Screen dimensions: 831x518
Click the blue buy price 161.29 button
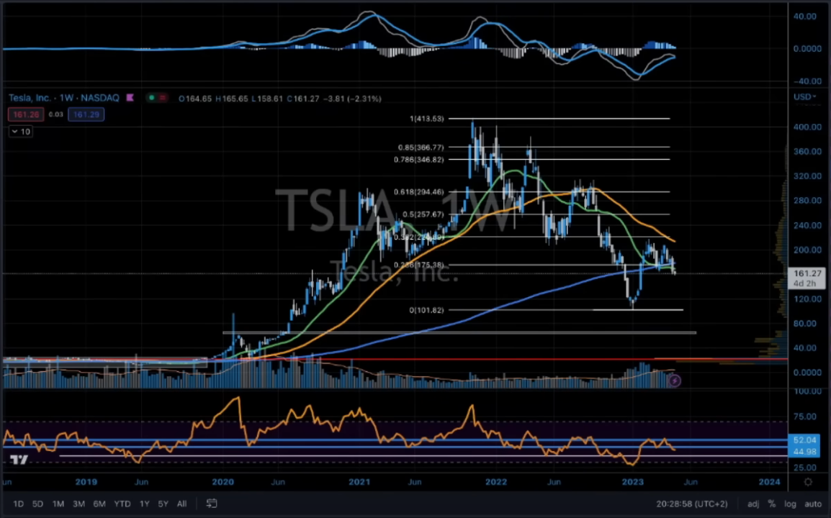tap(86, 114)
